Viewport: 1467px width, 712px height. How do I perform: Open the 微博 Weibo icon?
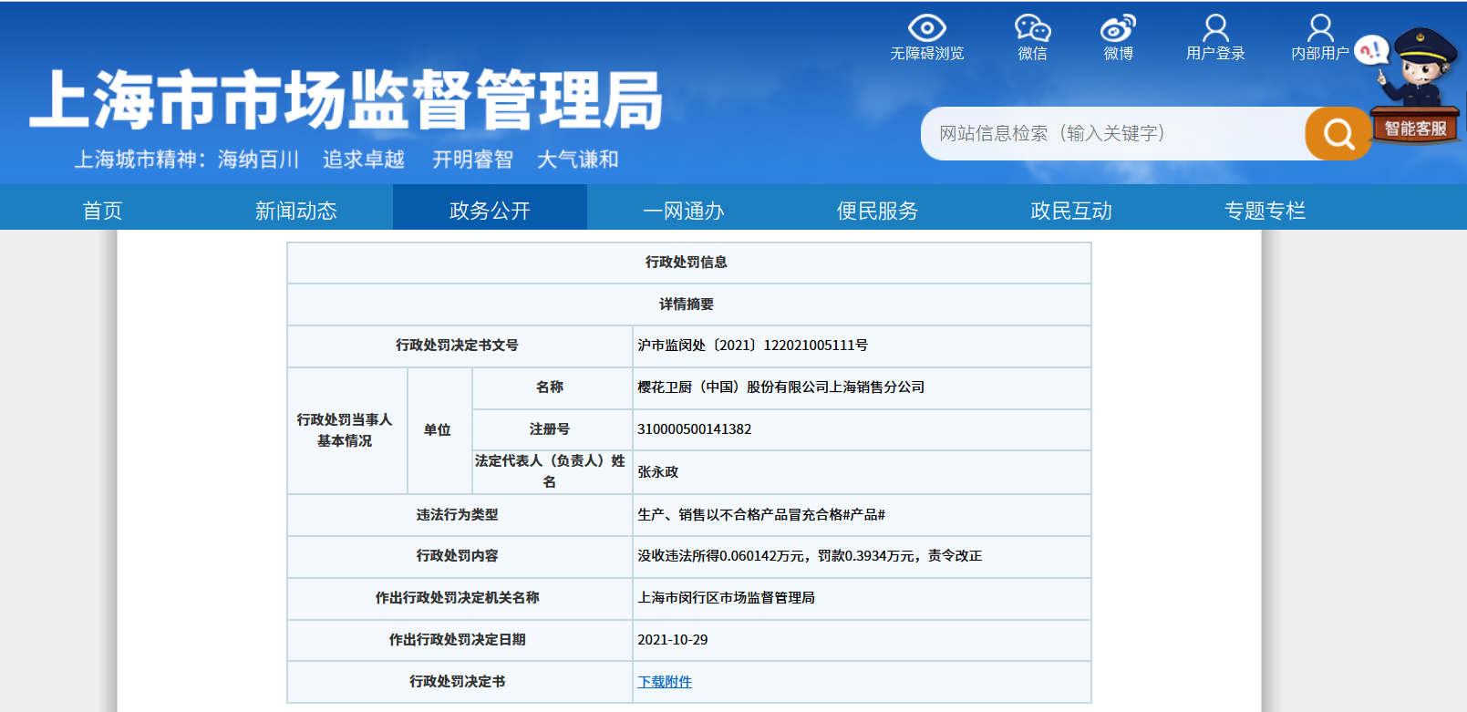1118,27
